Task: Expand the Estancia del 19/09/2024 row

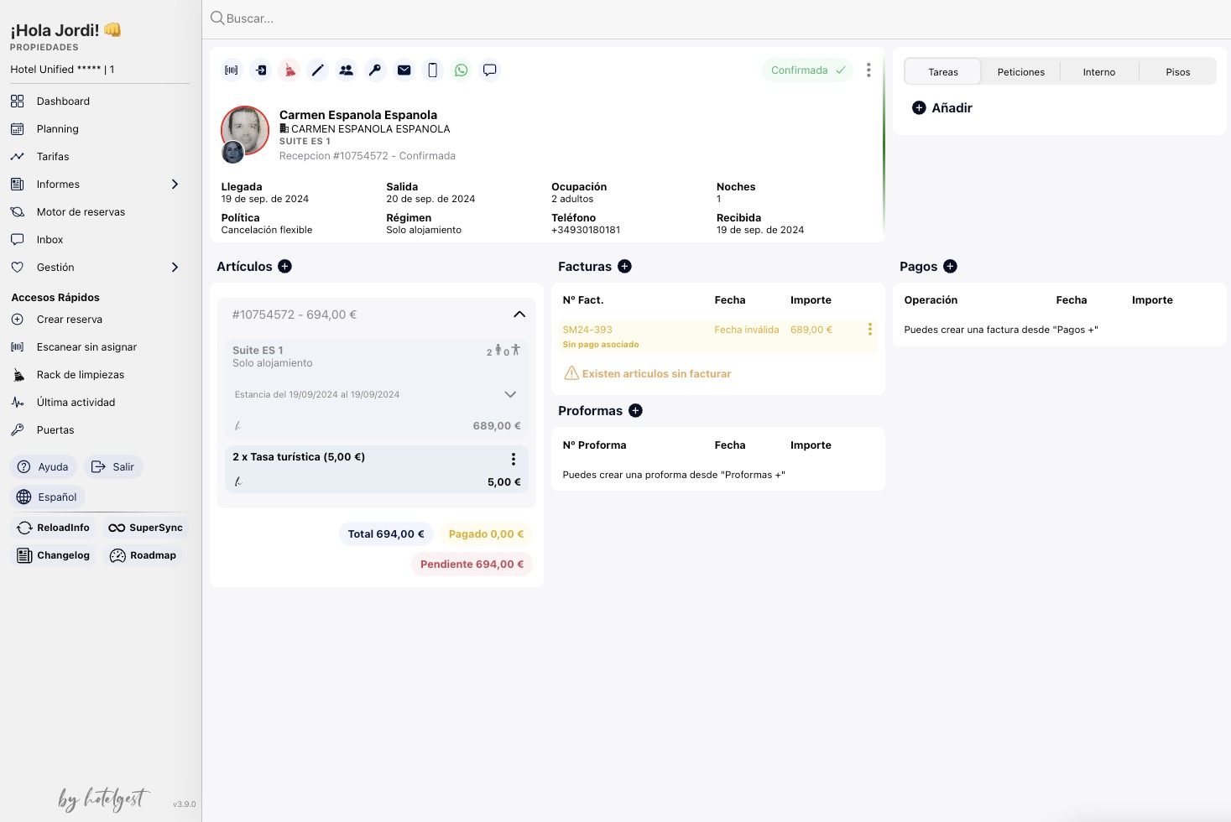Action: click(510, 394)
